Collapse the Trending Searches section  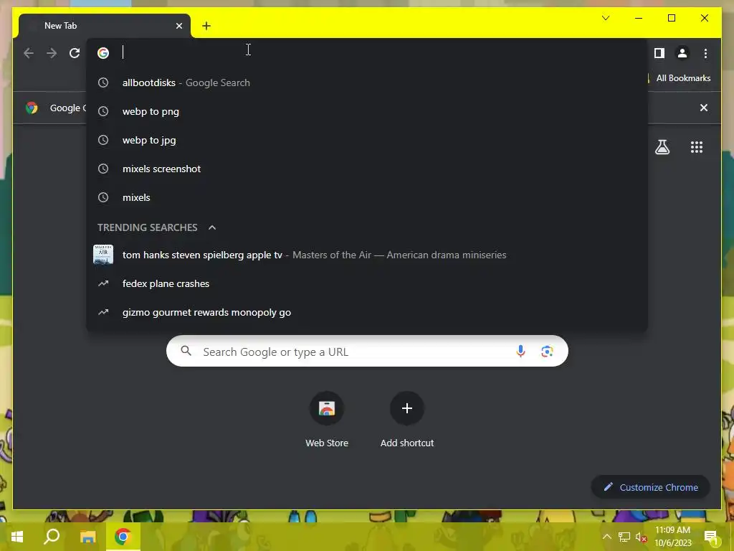(212, 227)
